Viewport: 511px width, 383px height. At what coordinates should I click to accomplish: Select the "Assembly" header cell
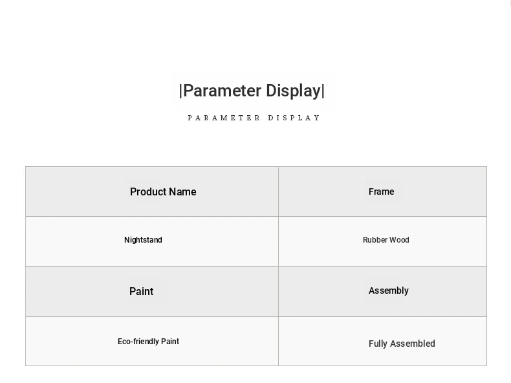pos(388,291)
